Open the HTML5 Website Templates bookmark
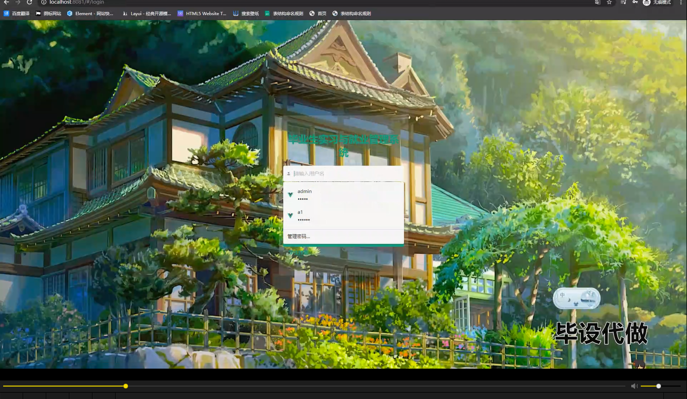 [202, 13]
